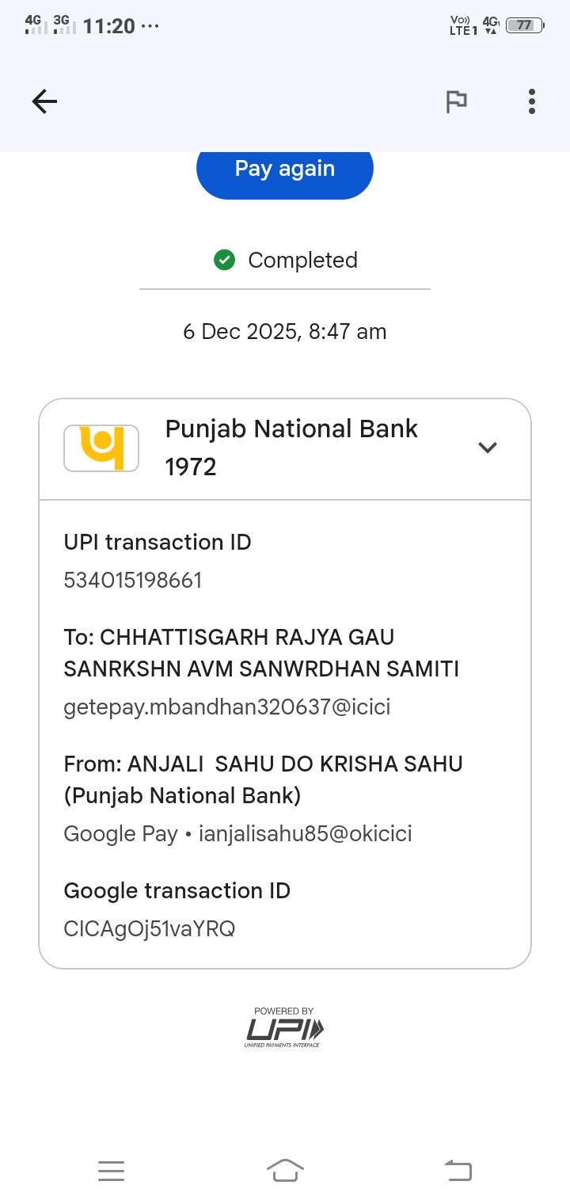Open the three-dot overflow menu
Image resolution: width=570 pixels, height=1204 pixels.
(x=532, y=101)
